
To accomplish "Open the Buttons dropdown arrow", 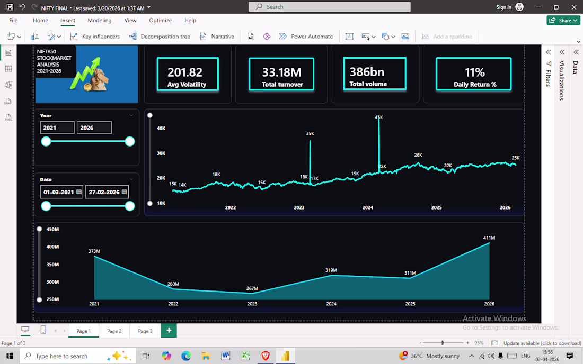I will point(373,37).
